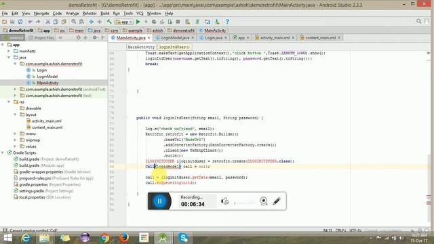Collapse the layout folder node
Screen dimensions: 434x244
(x=15, y=115)
